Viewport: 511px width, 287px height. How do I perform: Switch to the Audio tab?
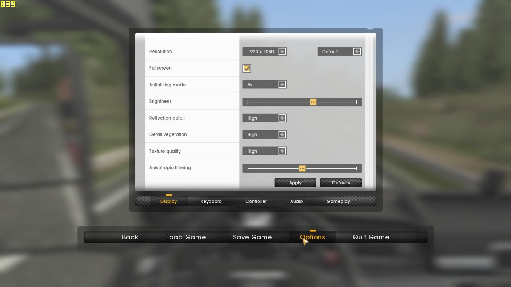pos(296,201)
